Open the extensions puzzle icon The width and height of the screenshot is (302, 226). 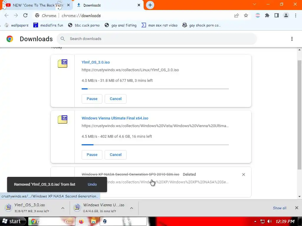tap(267, 15)
